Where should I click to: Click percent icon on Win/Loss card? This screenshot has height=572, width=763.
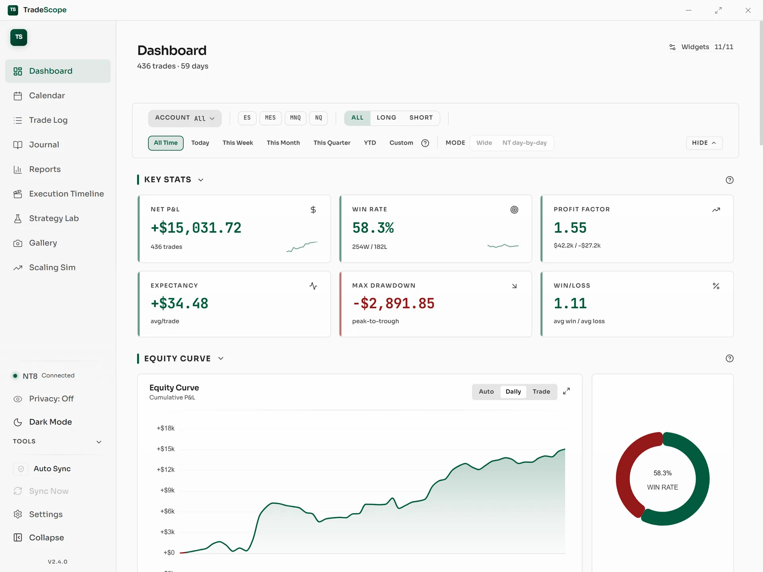pos(716,286)
